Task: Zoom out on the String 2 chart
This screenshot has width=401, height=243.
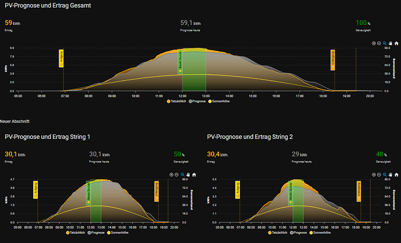Action: tap(379, 175)
